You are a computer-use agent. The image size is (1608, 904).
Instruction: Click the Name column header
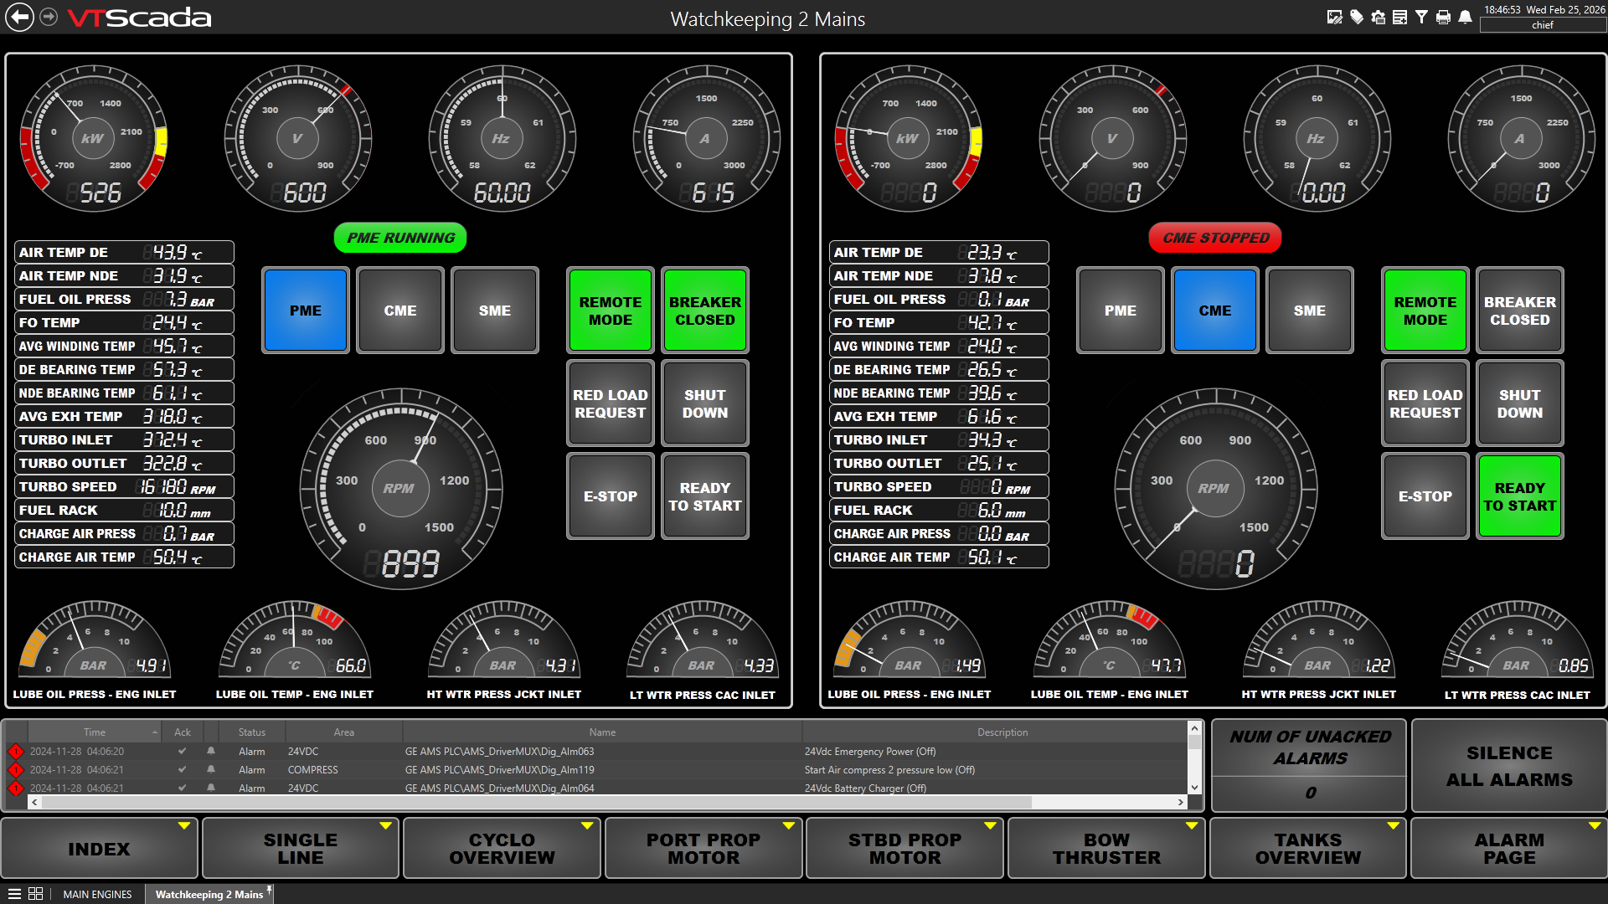click(602, 732)
